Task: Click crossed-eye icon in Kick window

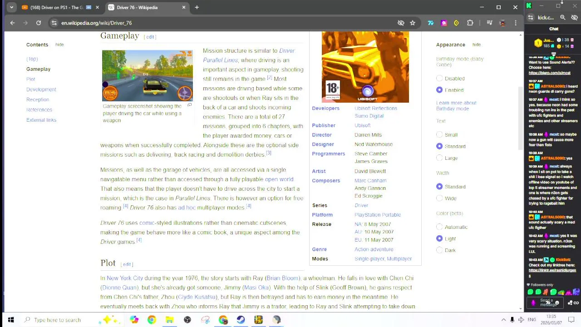Action: point(574,18)
